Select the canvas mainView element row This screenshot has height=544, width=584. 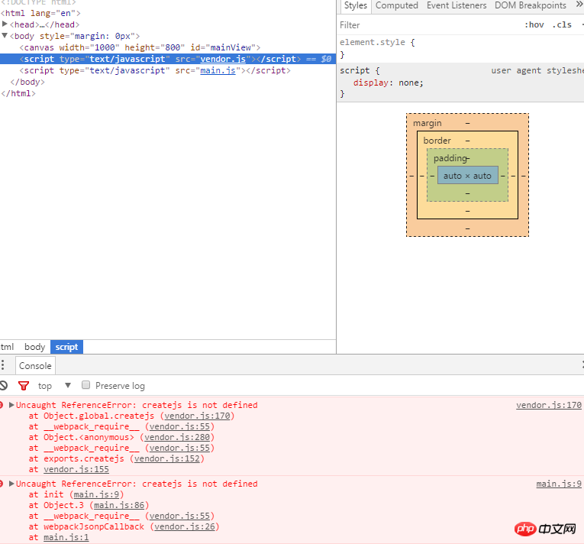tap(168, 47)
